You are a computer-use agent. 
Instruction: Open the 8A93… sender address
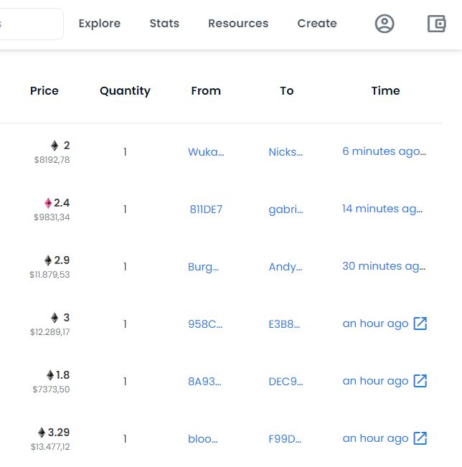coord(204,382)
